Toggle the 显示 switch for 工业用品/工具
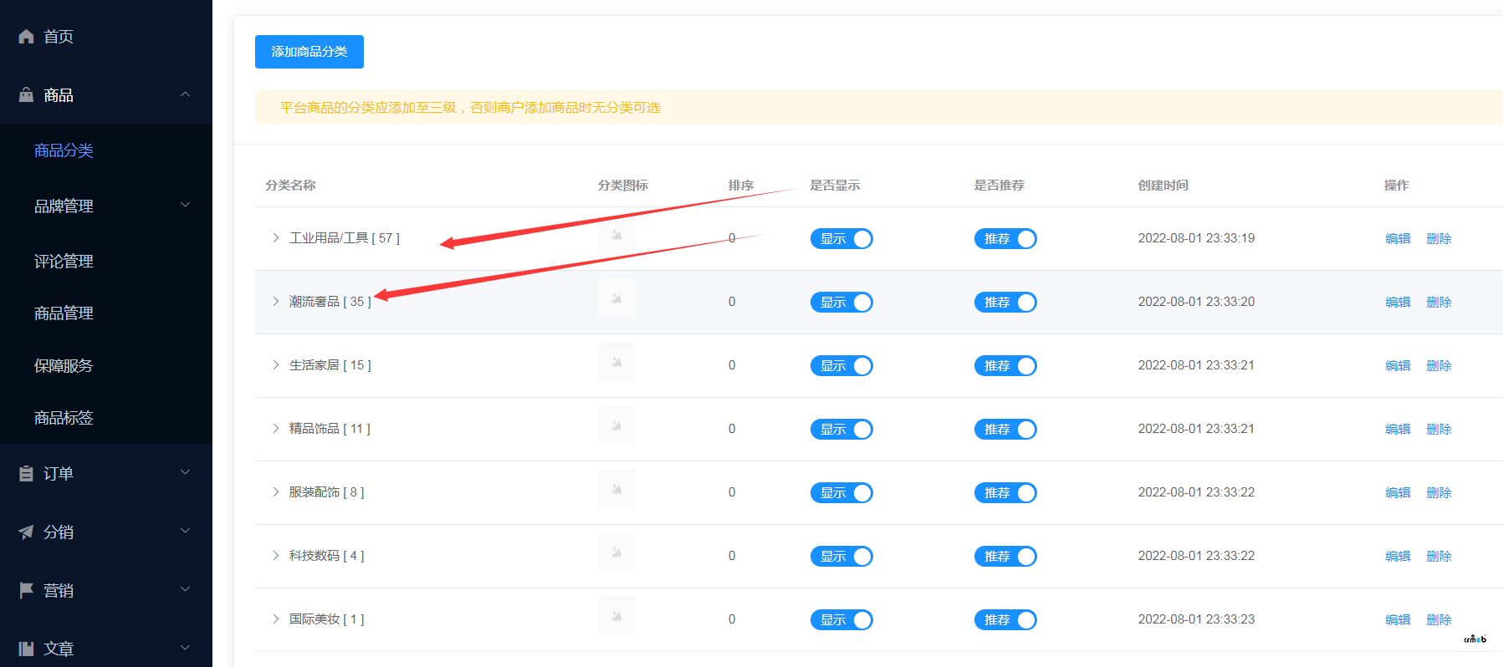 (x=841, y=239)
